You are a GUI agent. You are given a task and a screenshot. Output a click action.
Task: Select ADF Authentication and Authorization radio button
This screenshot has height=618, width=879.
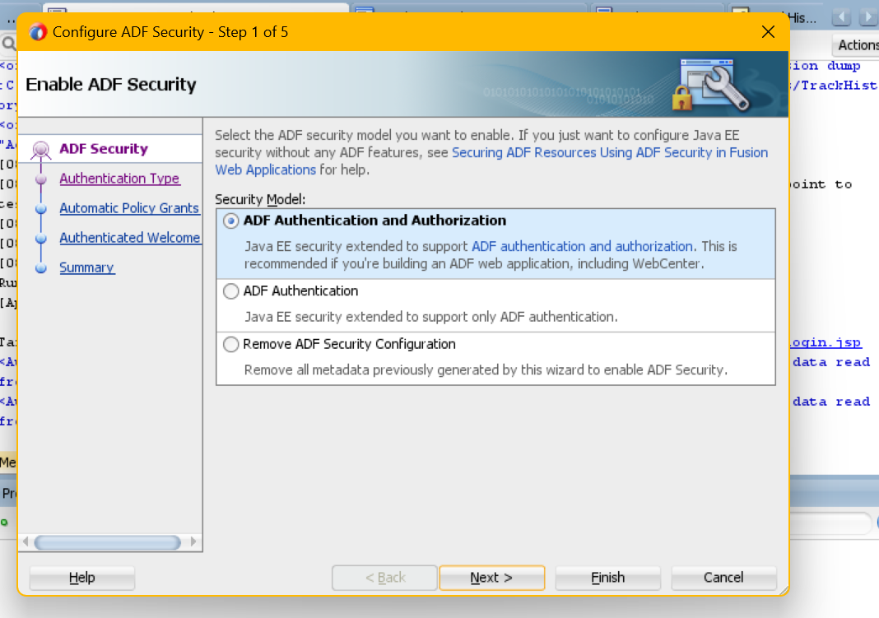[x=230, y=221]
